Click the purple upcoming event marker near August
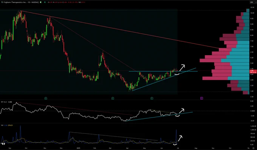The width and height of the screenshot is (257, 150). (201, 98)
